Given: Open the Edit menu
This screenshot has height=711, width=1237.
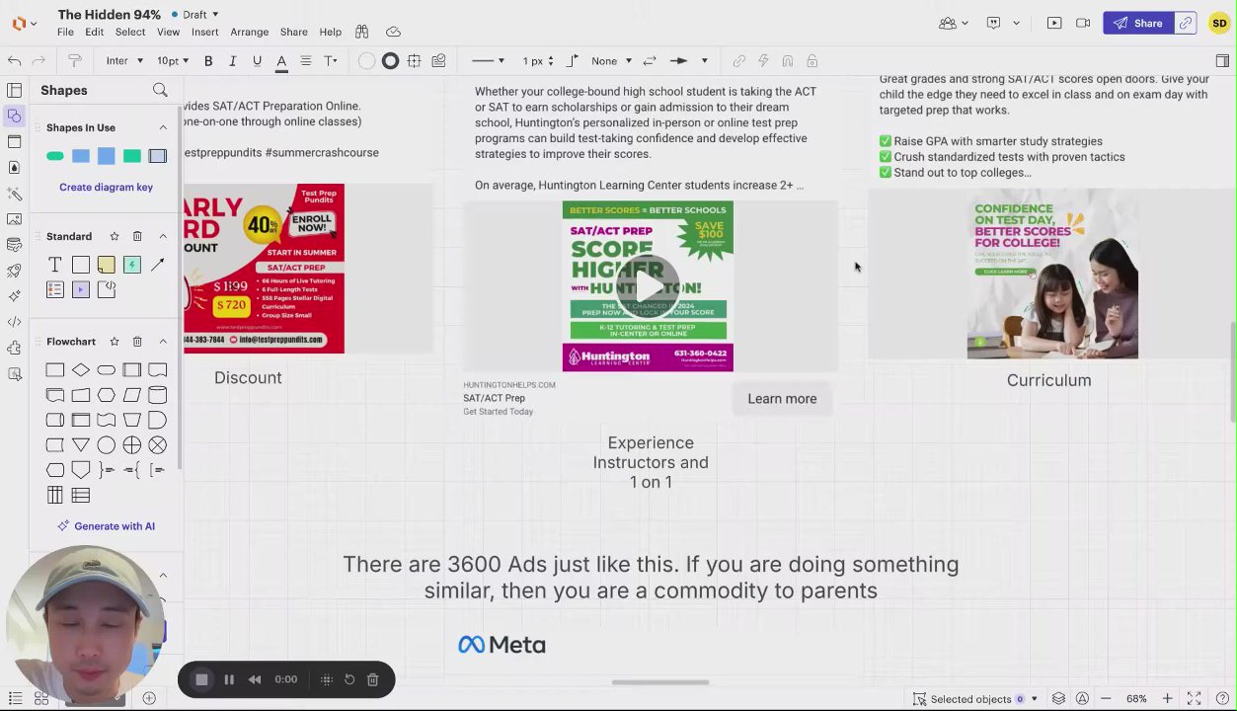Looking at the screenshot, I should [x=95, y=33].
